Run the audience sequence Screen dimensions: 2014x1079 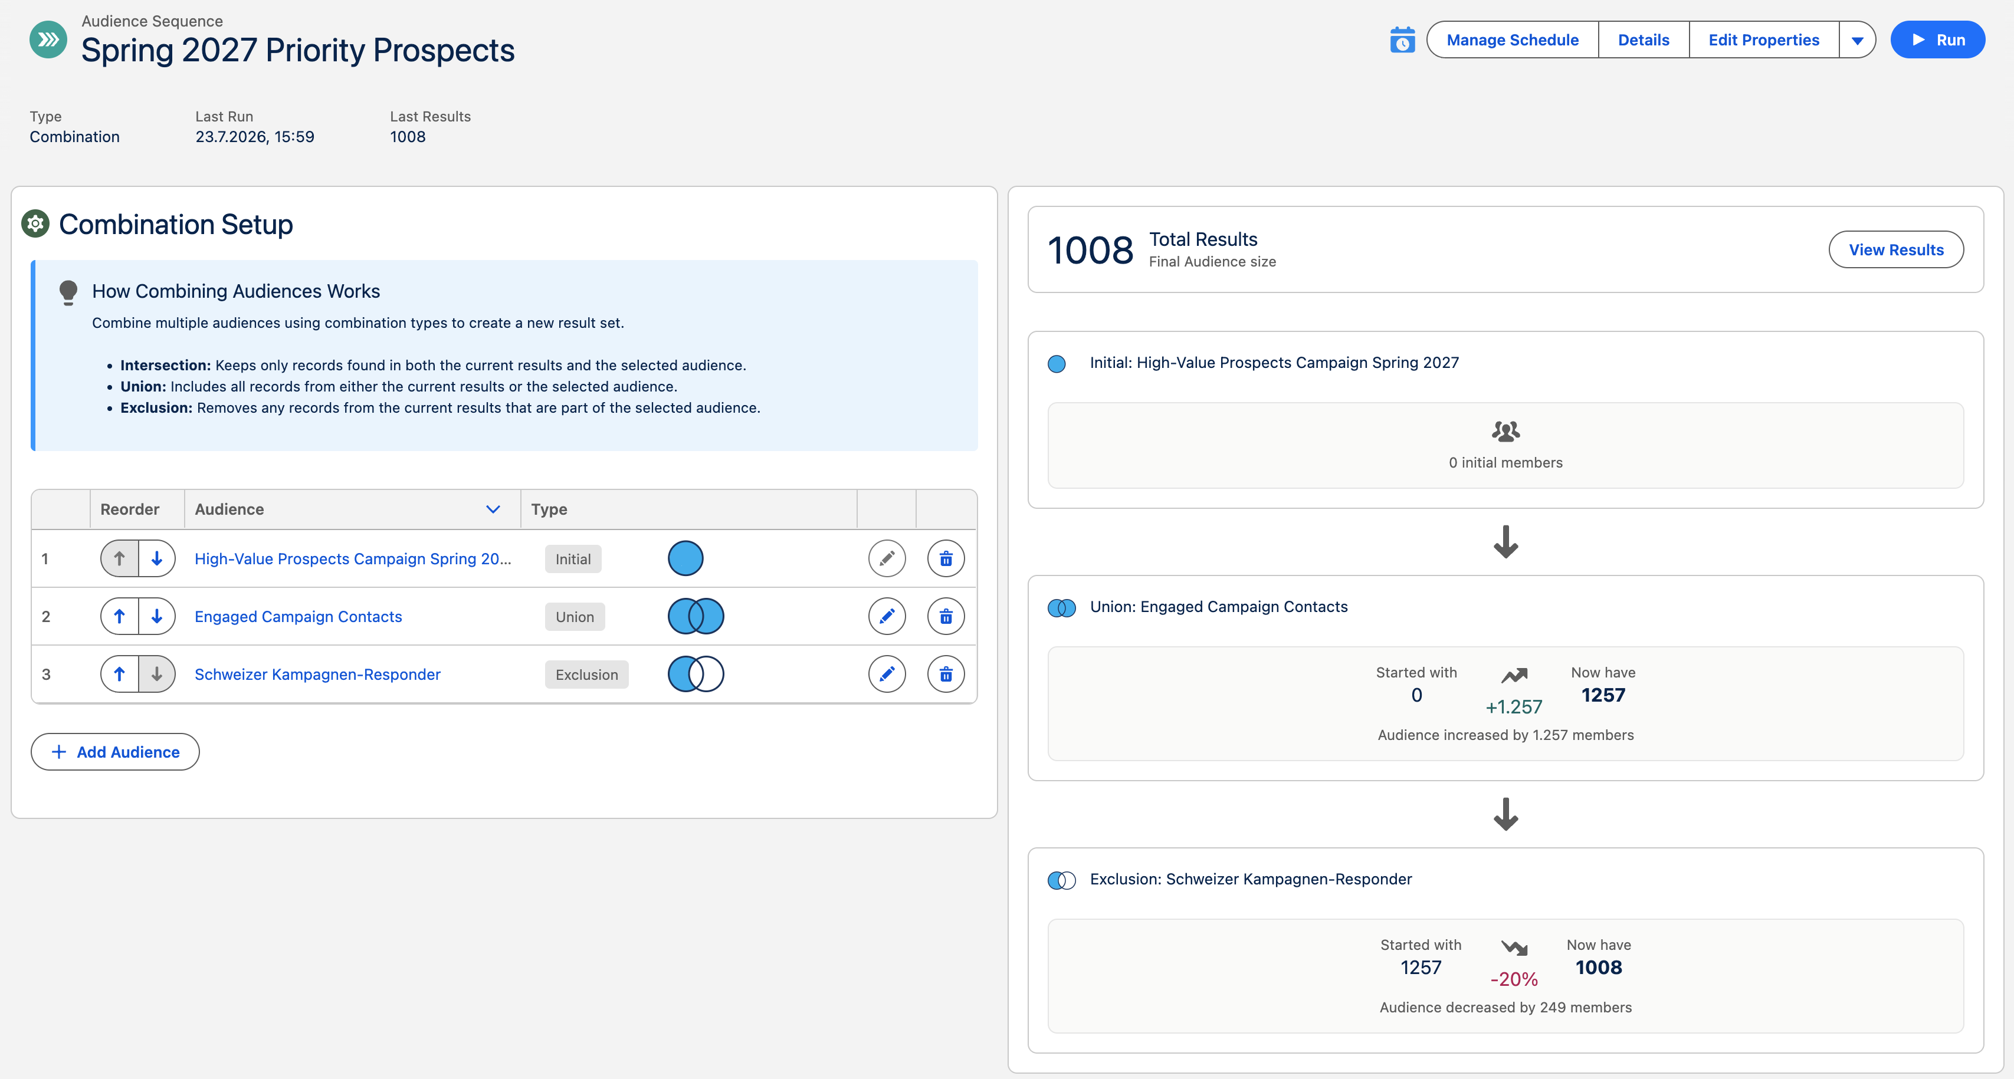coord(1937,40)
